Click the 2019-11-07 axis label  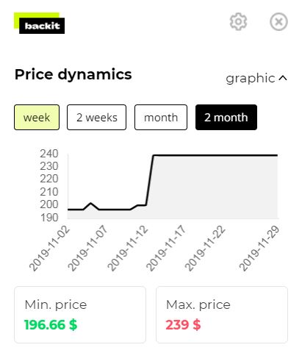tap(87, 248)
